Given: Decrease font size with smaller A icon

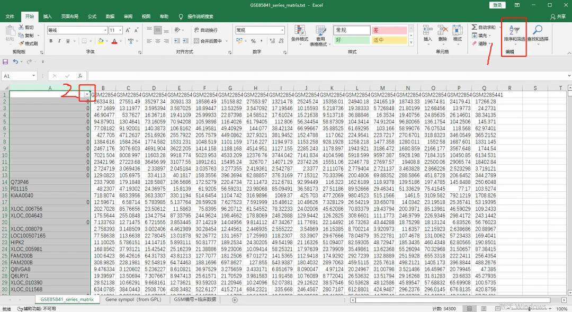Looking at the screenshot, I should coord(137,30).
